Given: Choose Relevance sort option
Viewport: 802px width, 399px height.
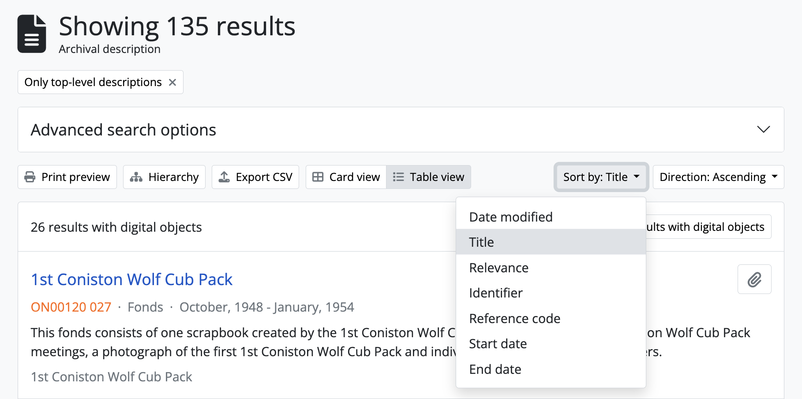Looking at the screenshot, I should (498, 268).
